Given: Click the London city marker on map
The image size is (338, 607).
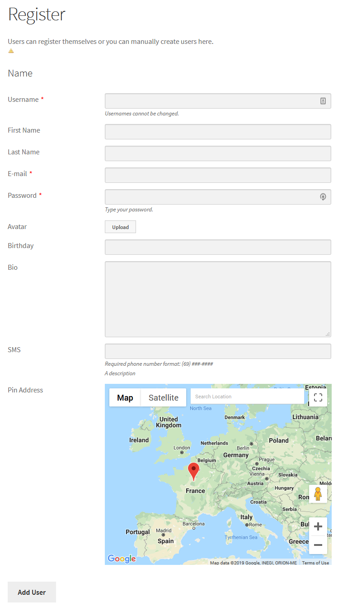Looking at the screenshot, I should [x=182, y=452].
